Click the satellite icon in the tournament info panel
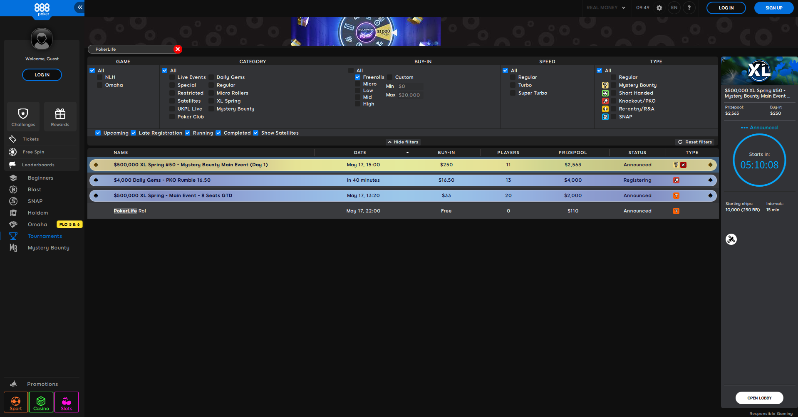Screen dimensions: 798x417 (x=731, y=239)
